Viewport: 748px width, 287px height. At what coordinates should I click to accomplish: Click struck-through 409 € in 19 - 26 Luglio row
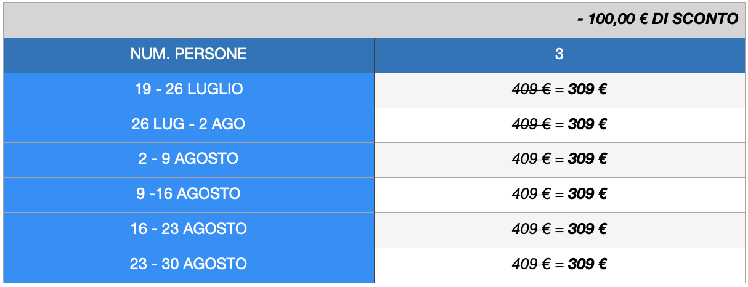(x=531, y=89)
